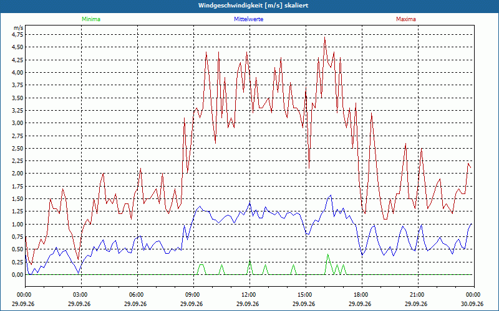
Task: Click the y-axis value '0,25'
Action: [x=18, y=262]
